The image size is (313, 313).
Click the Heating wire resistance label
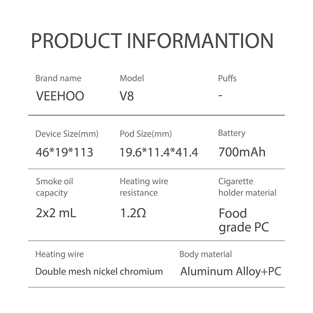tap(144, 187)
